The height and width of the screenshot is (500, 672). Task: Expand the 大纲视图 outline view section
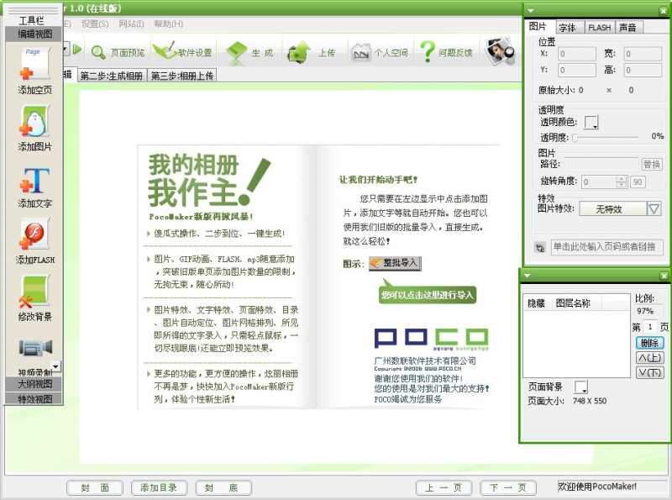(x=34, y=383)
